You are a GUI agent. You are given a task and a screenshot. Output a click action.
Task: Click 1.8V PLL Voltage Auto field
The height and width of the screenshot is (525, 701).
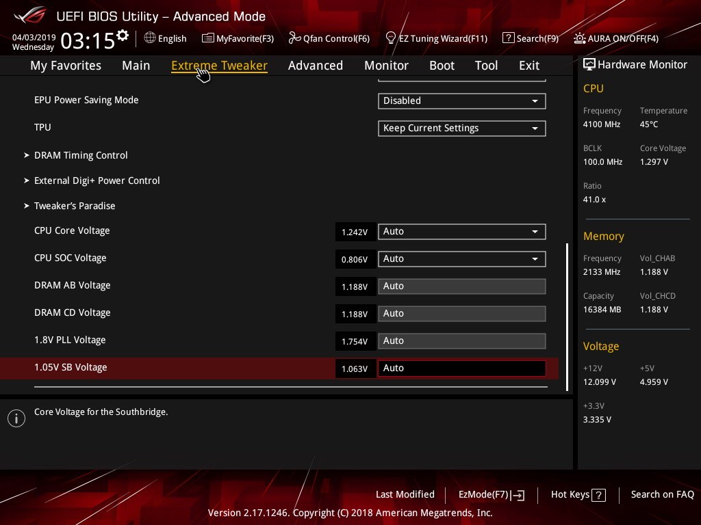point(462,341)
